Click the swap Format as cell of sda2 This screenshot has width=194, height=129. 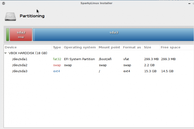tap(127, 65)
